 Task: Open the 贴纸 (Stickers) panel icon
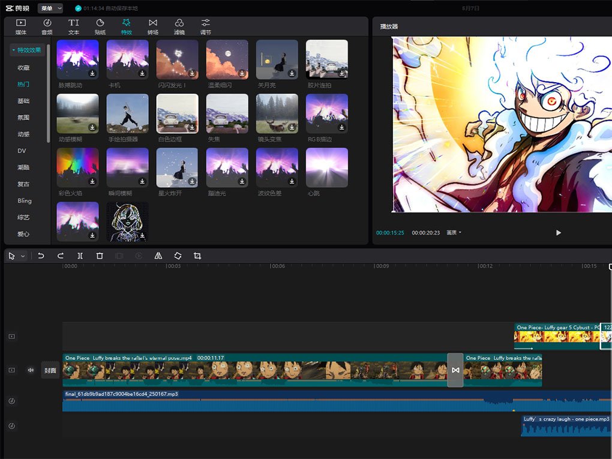(x=100, y=26)
